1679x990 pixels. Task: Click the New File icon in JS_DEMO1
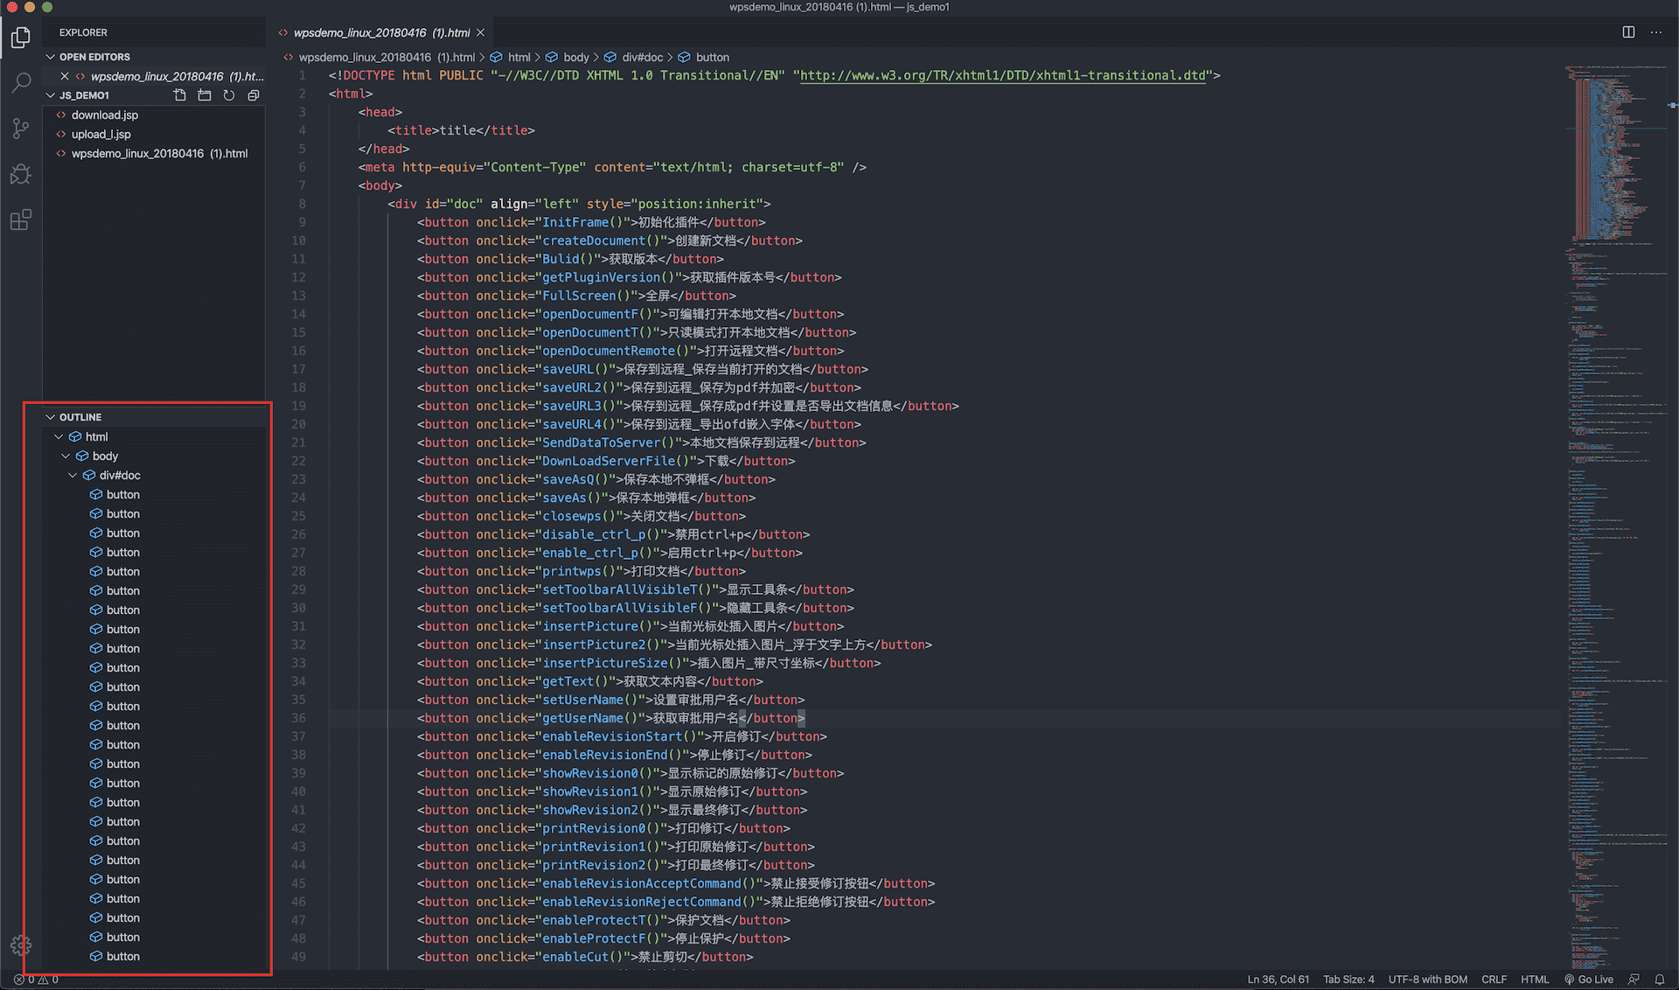click(180, 95)
